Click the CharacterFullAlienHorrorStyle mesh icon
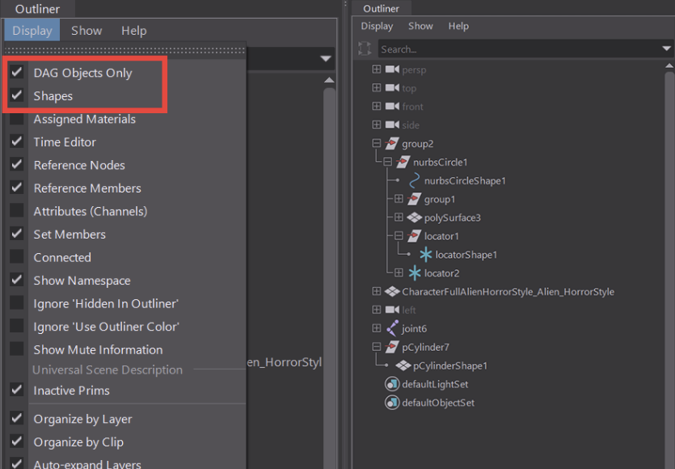 click(x=392, y=292)
